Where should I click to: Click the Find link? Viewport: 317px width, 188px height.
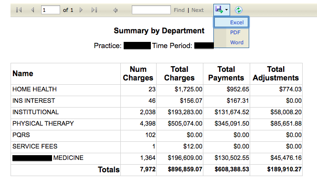(179, 10)
